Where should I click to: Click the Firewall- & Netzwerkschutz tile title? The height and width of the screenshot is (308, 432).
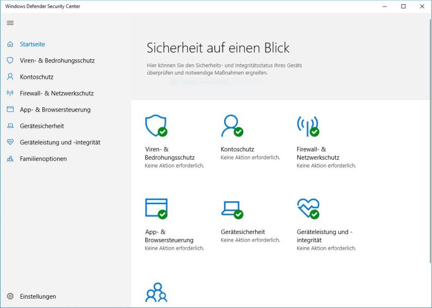point(318,153)
